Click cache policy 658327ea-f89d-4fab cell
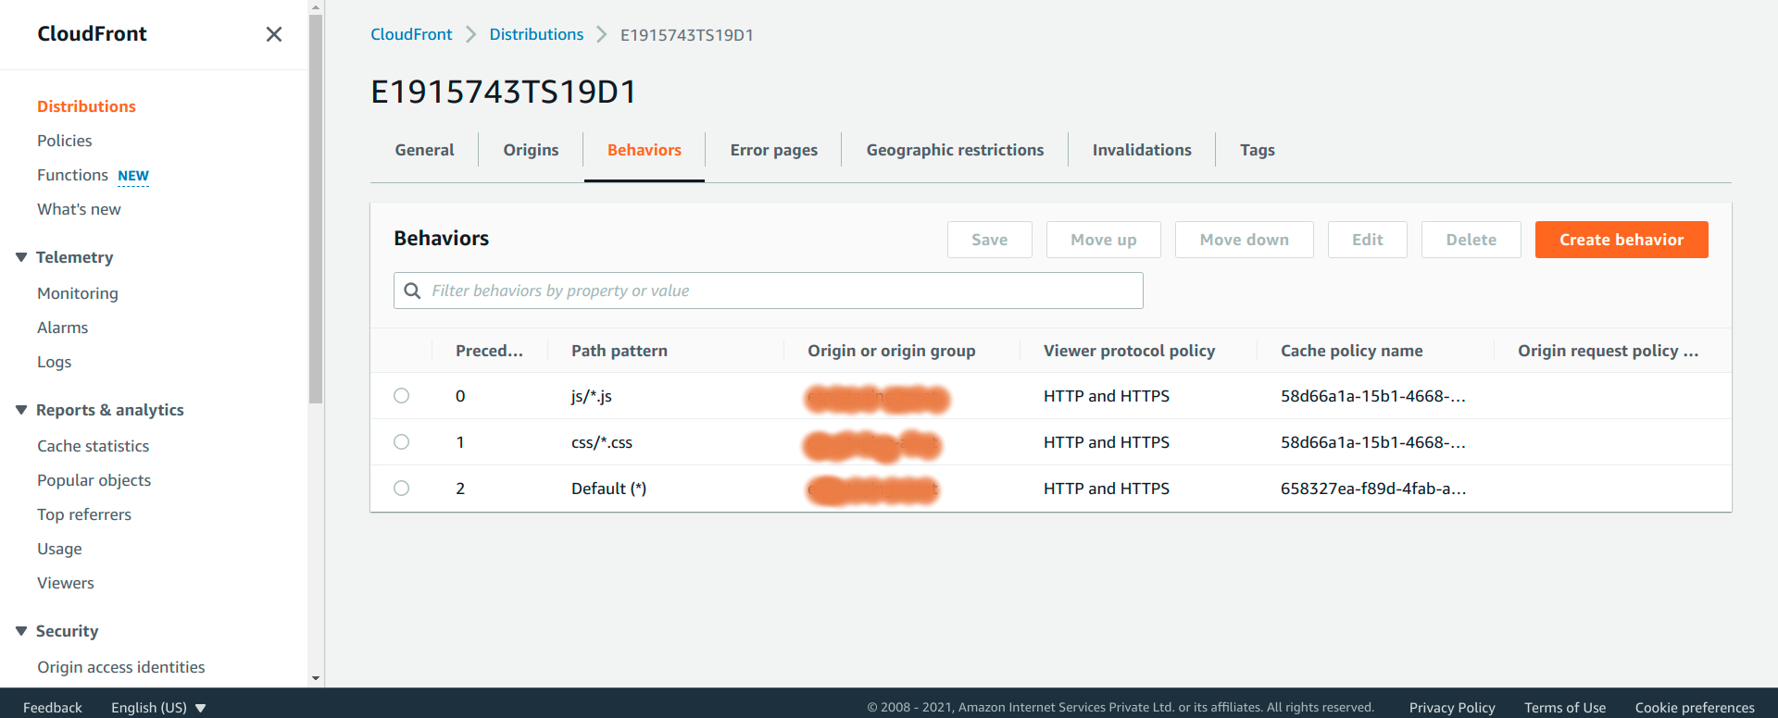 point(1373,489)
